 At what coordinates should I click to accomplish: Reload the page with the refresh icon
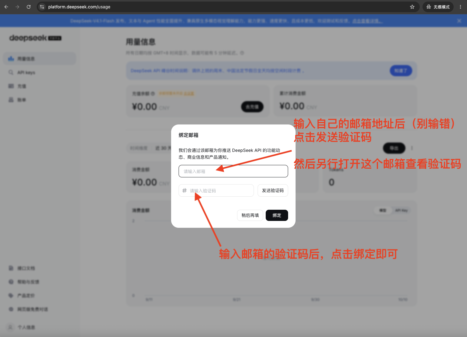click(x=29, y=7)
